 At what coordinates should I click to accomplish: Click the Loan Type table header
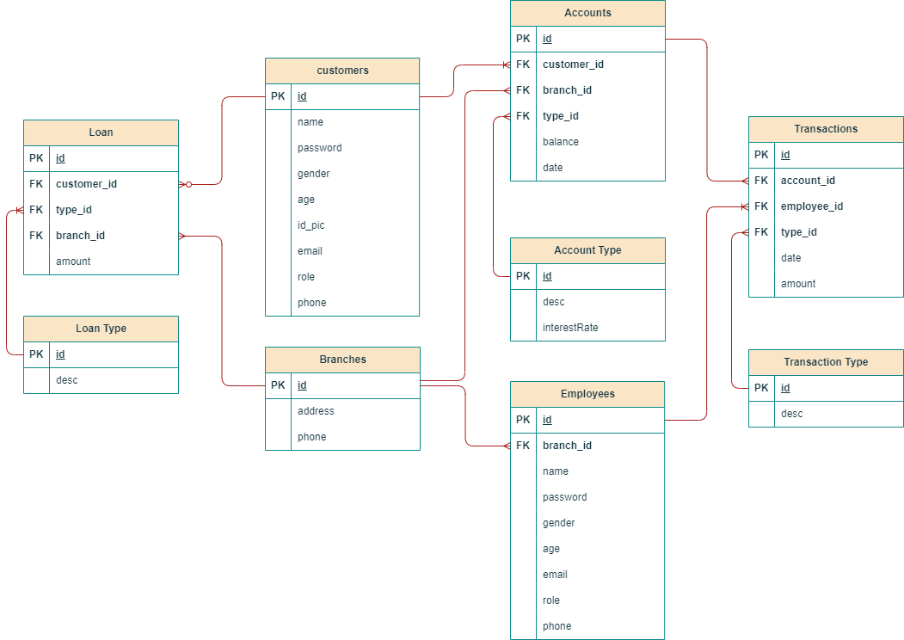pos(101,329)
